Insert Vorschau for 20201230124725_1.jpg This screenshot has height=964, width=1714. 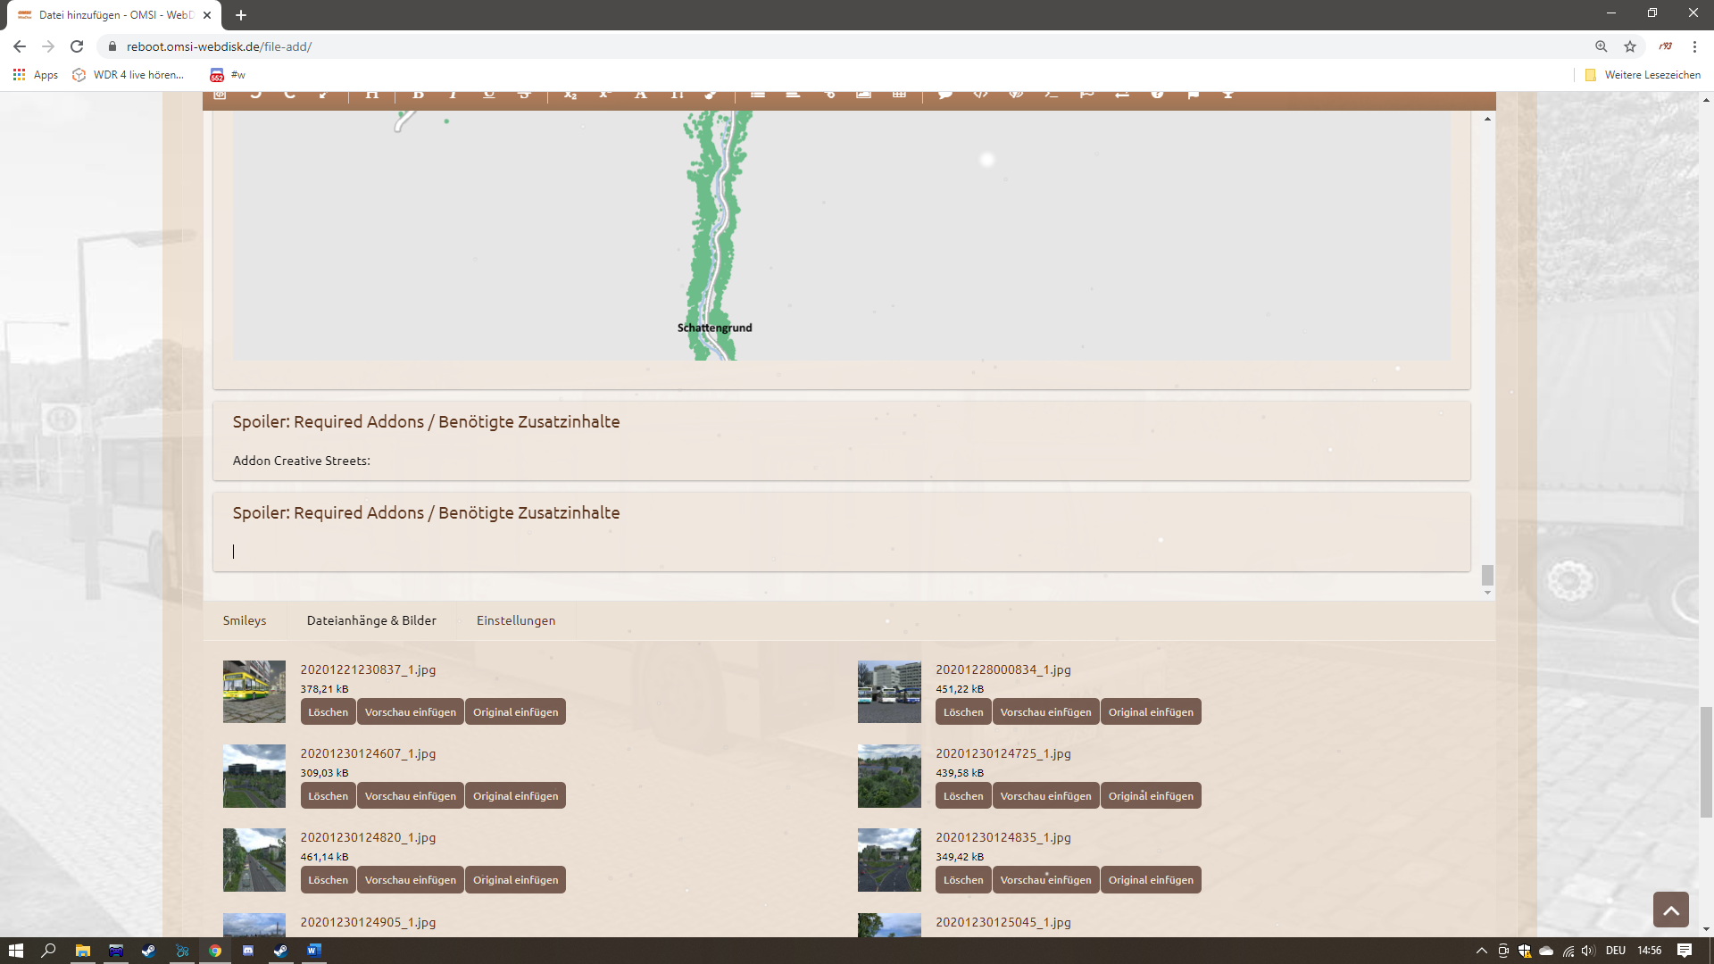pos(1045,796)
